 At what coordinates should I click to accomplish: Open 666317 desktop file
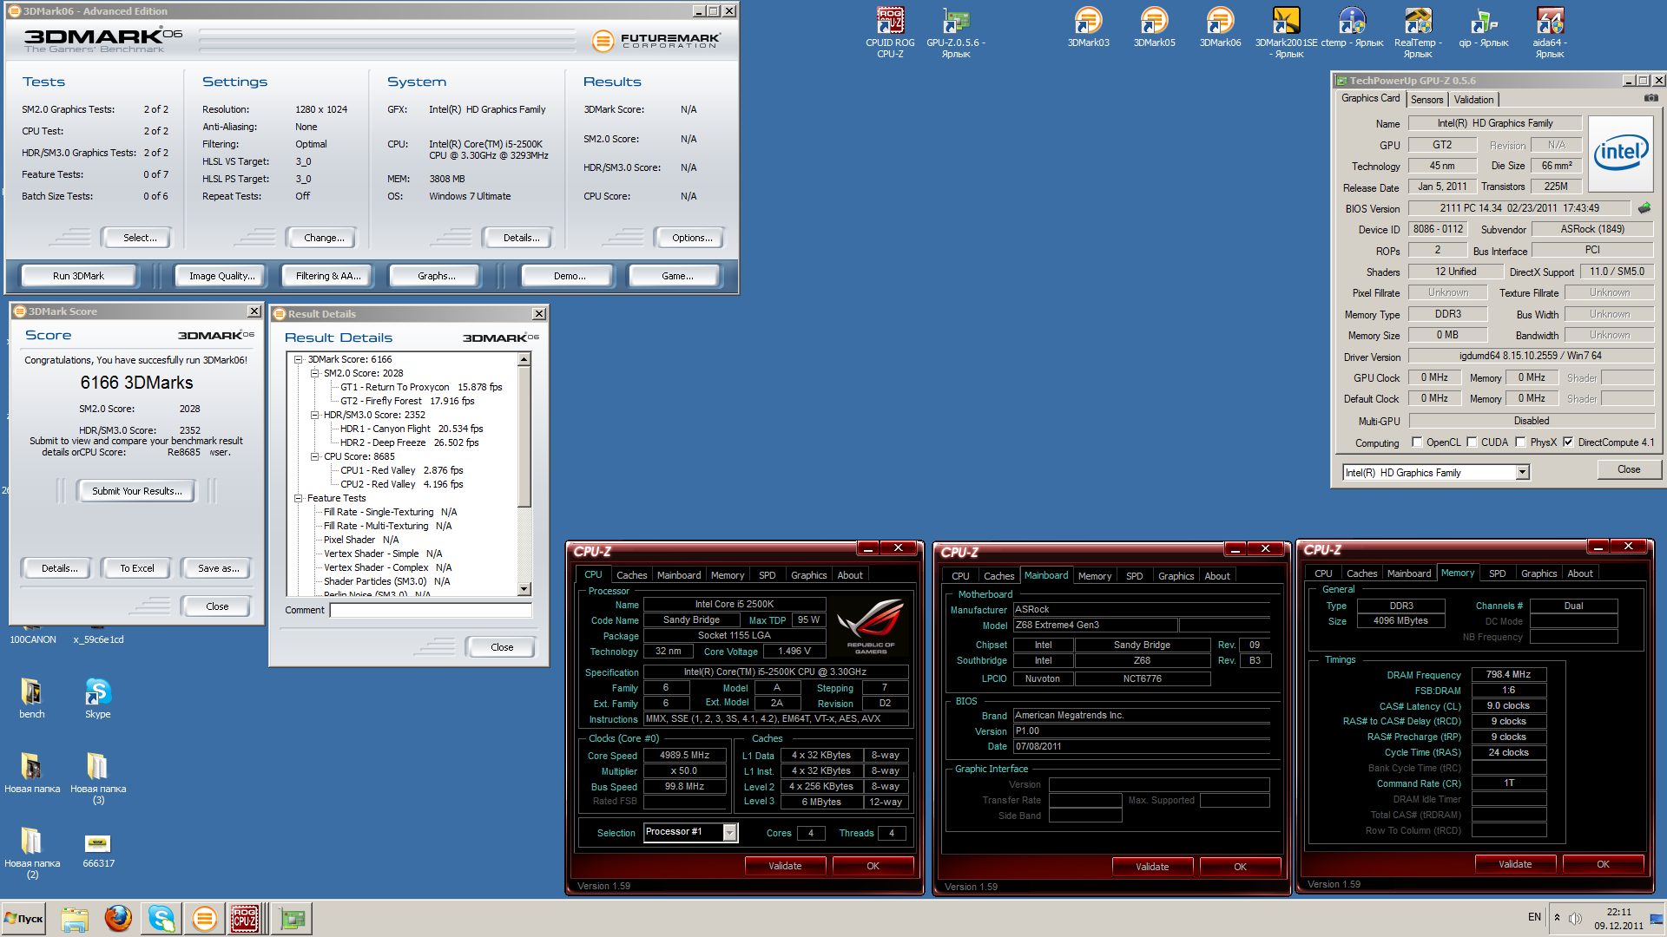(x=98, y=850)
